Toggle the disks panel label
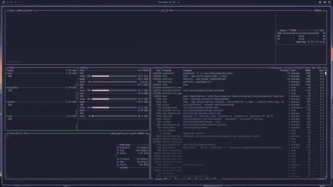 [x=84, y=68]
